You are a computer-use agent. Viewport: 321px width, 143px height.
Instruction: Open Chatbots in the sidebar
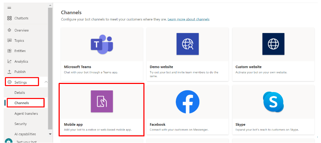click(21, 18)
